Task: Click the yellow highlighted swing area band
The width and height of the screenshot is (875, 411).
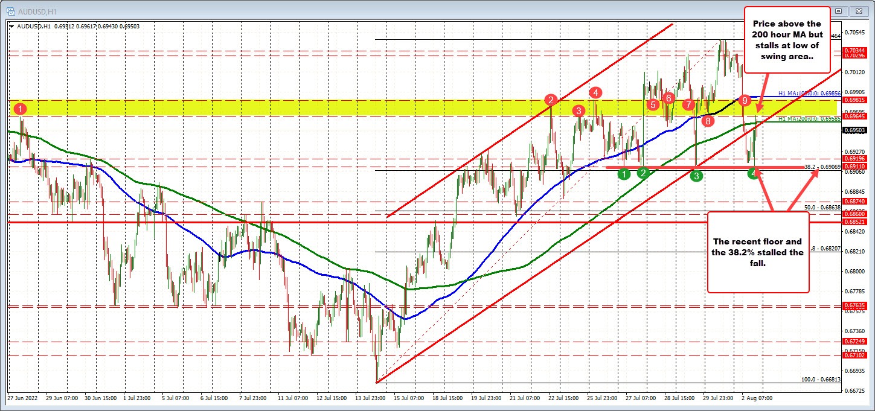Action: (x=362, y=109)
